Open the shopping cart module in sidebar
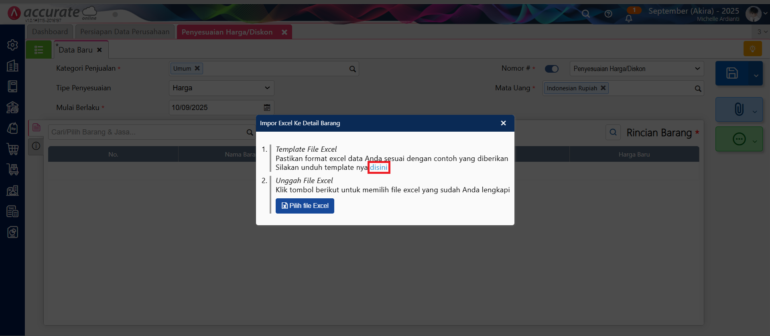Image resolution: width=770 pixels, height=336 pixels. pos(12,149)
